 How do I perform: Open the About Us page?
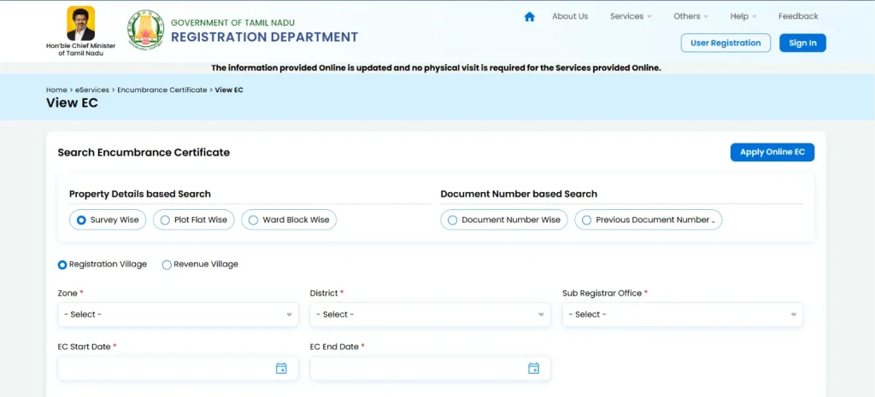[x=570, y=16]
